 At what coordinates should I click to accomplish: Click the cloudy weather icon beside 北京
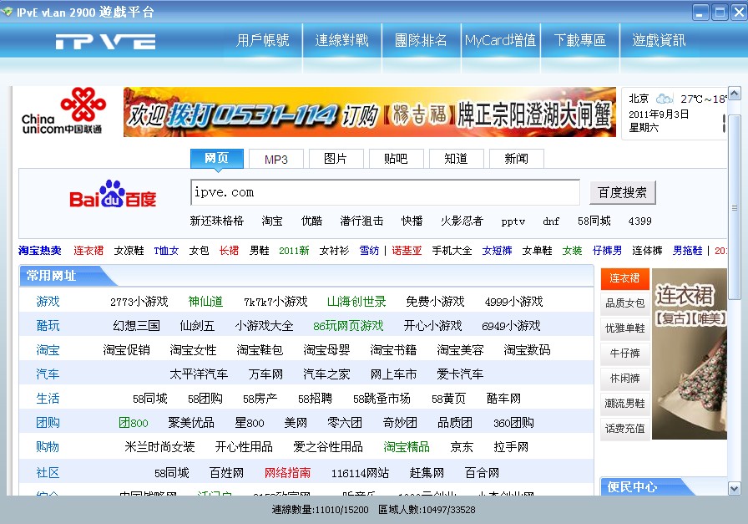point(664,99)
